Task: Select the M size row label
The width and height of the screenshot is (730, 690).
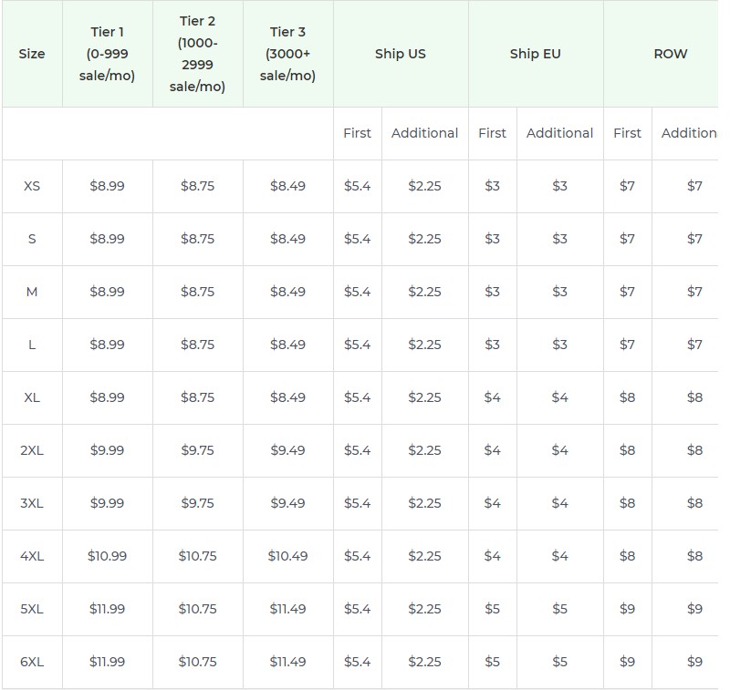Action: click(x=32, y=293)
